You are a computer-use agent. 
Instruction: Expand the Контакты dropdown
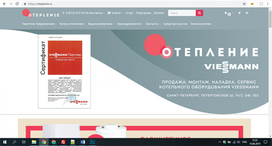coord(97,13)
